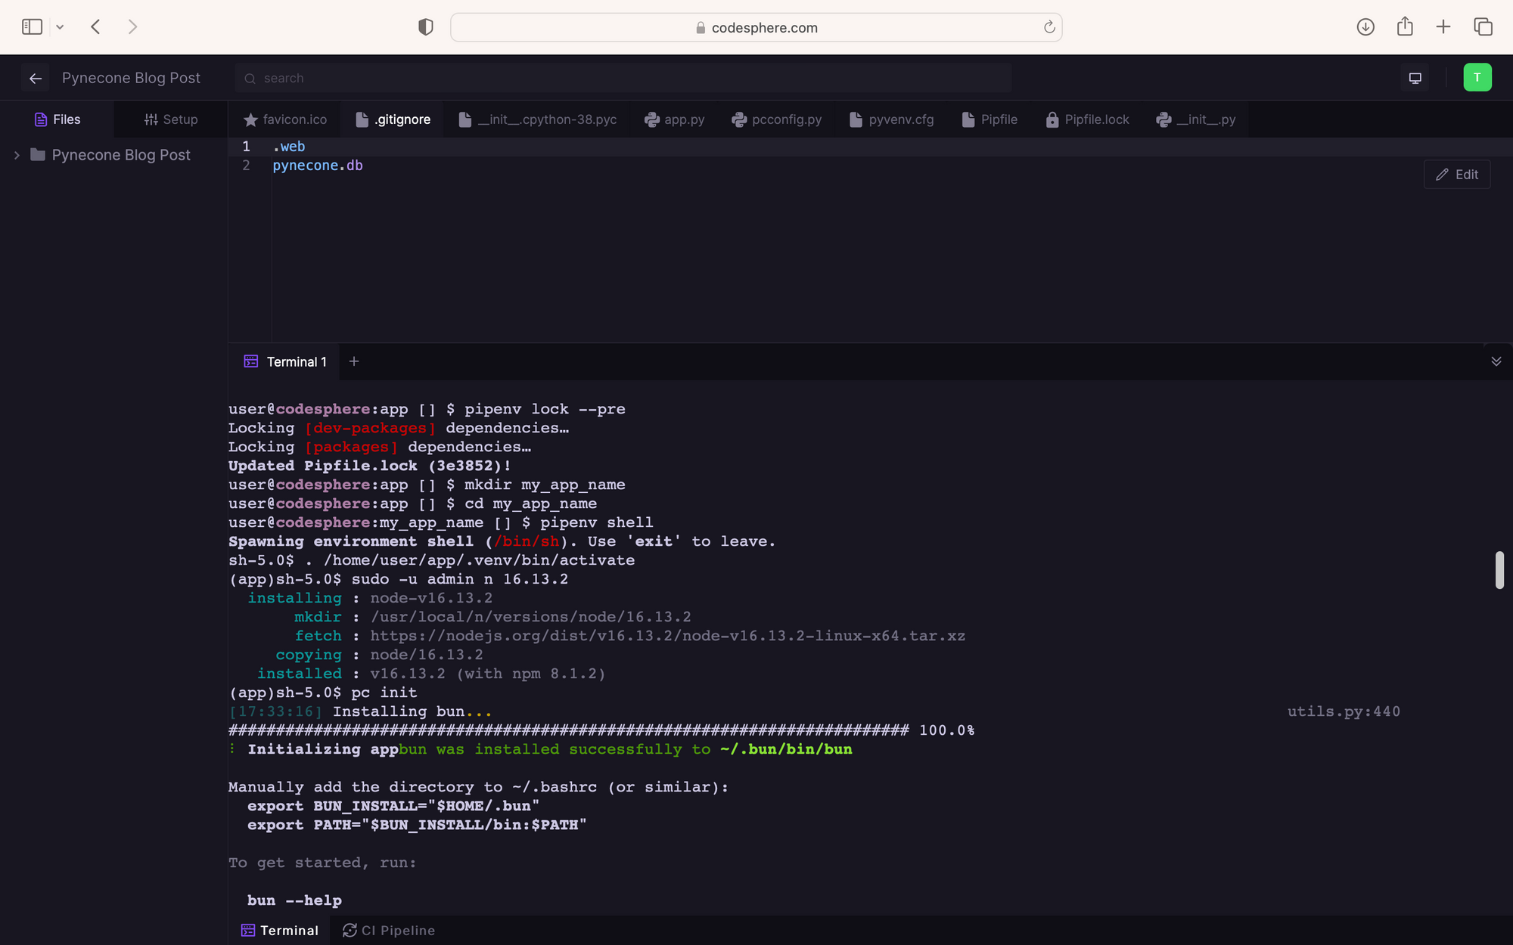This screenshot has width=1513, height=945.
Task: Expand the Pynecone Blog Post folder
Action: pyautogui.click(x=17, y=155)
